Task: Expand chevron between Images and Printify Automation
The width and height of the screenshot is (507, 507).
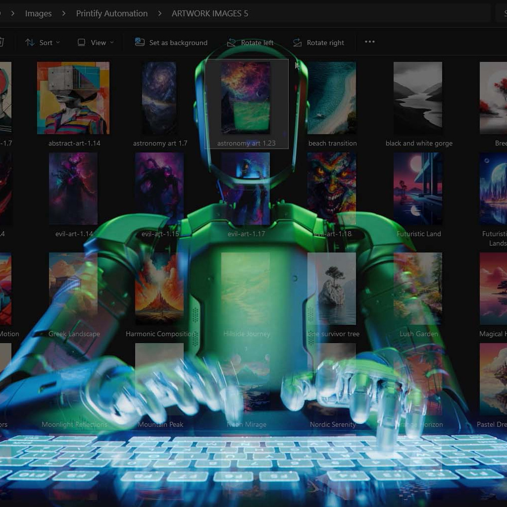Action: (64, 13)
